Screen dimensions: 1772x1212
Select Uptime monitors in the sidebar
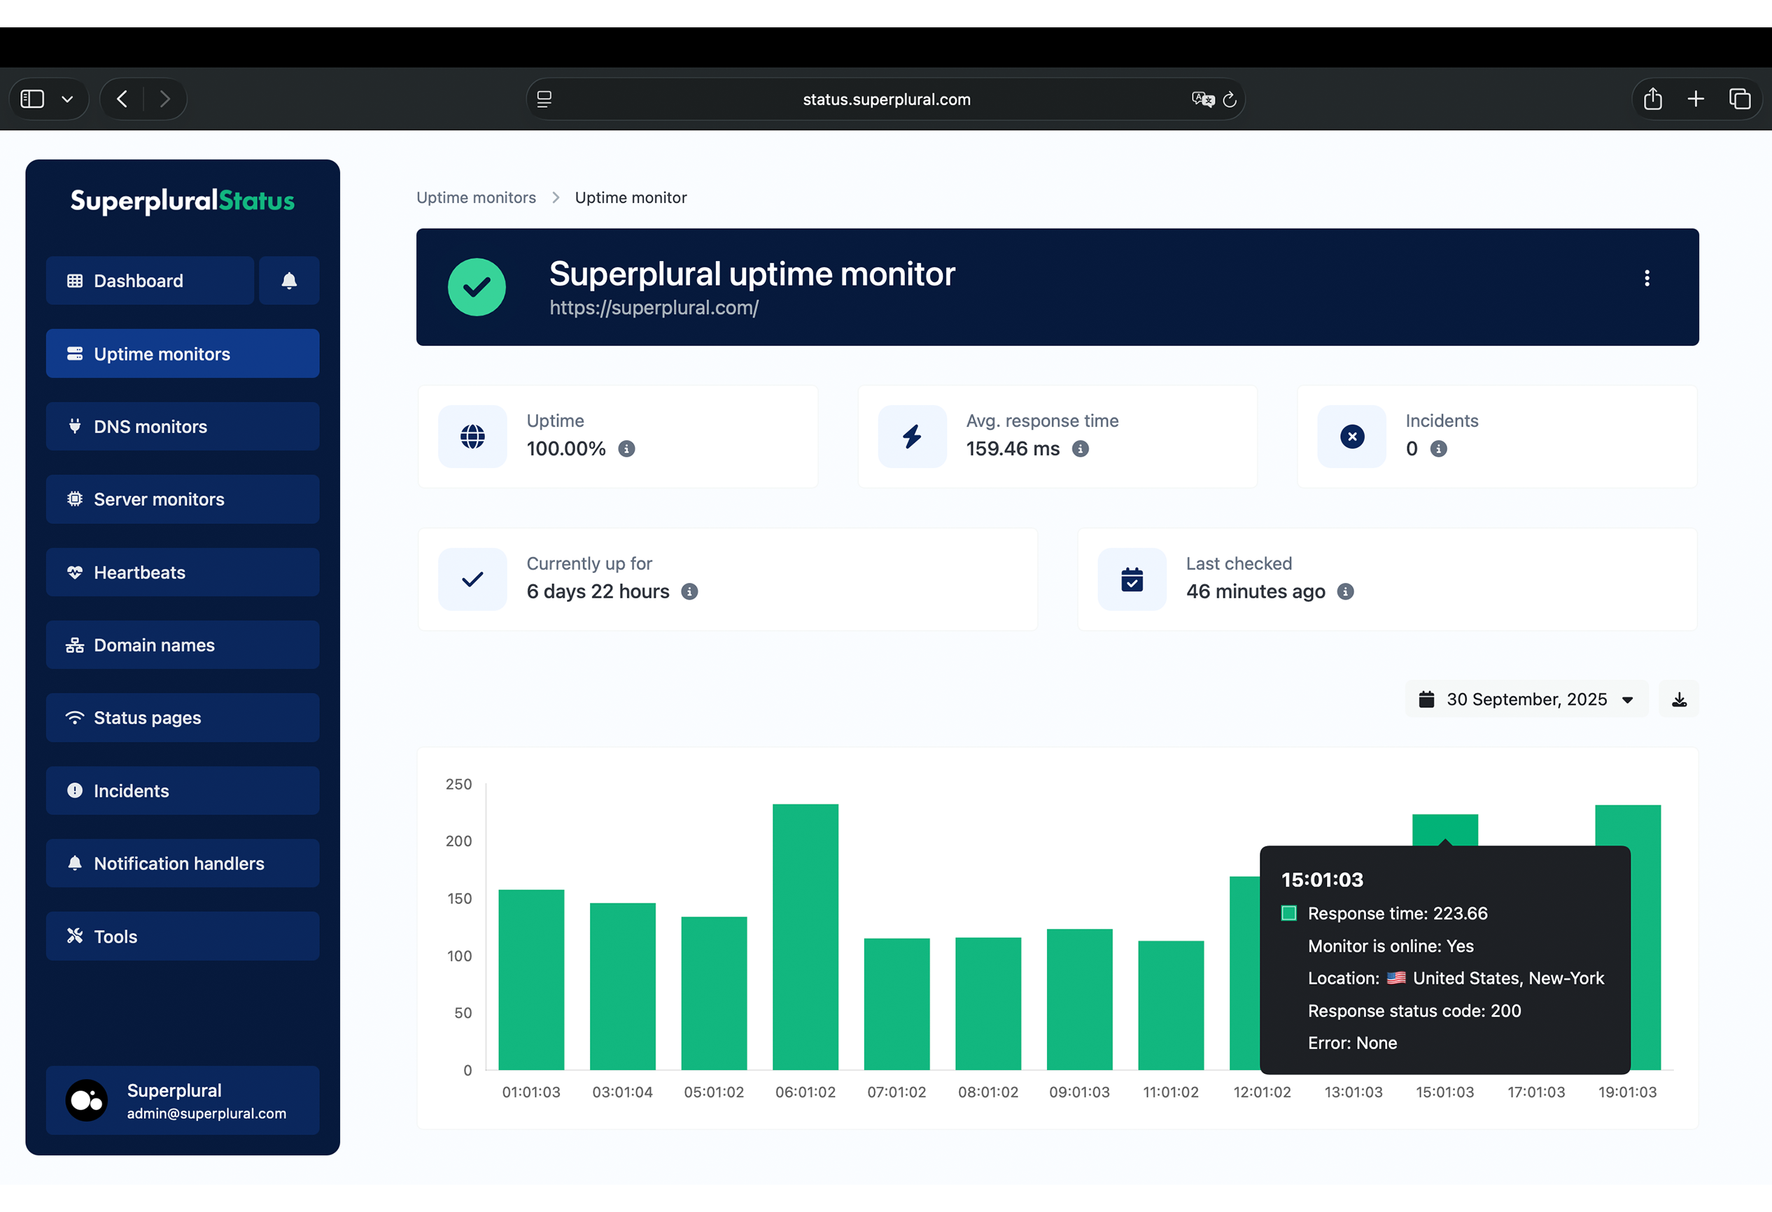click(183, 353)
